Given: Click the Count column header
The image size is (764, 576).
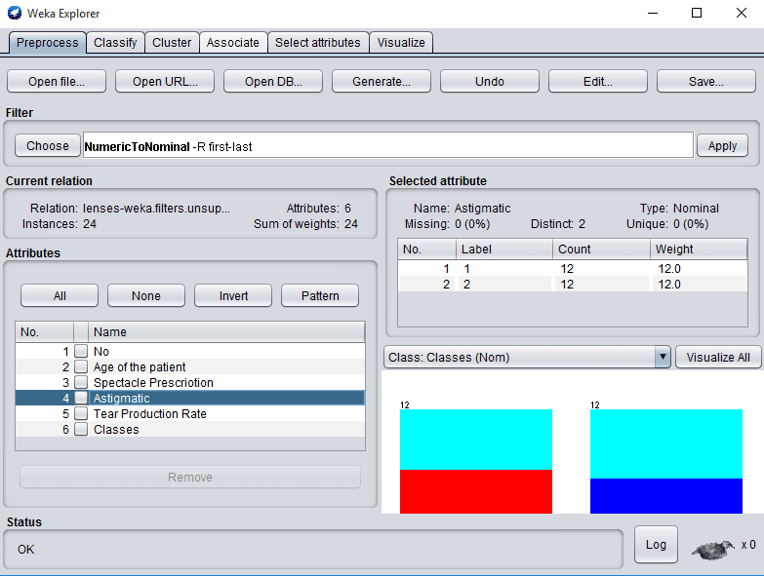Looking at the screenshot, I should 601,250.
